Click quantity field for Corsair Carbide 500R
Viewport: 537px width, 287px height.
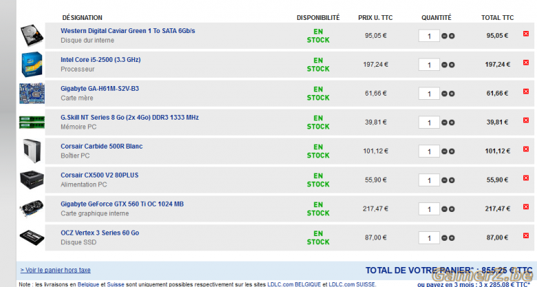coord(429,151)
